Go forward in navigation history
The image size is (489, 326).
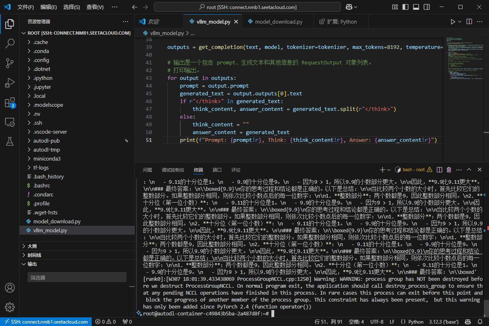145,7
